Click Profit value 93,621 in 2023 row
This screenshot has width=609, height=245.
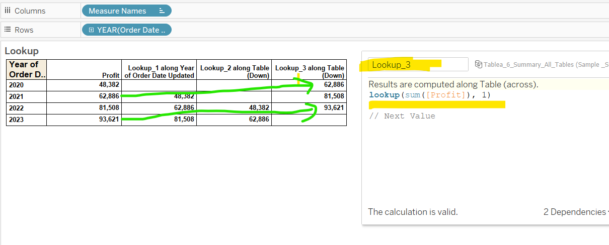point(109,119)
